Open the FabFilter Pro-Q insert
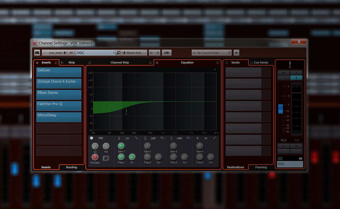 pos(59,106)
